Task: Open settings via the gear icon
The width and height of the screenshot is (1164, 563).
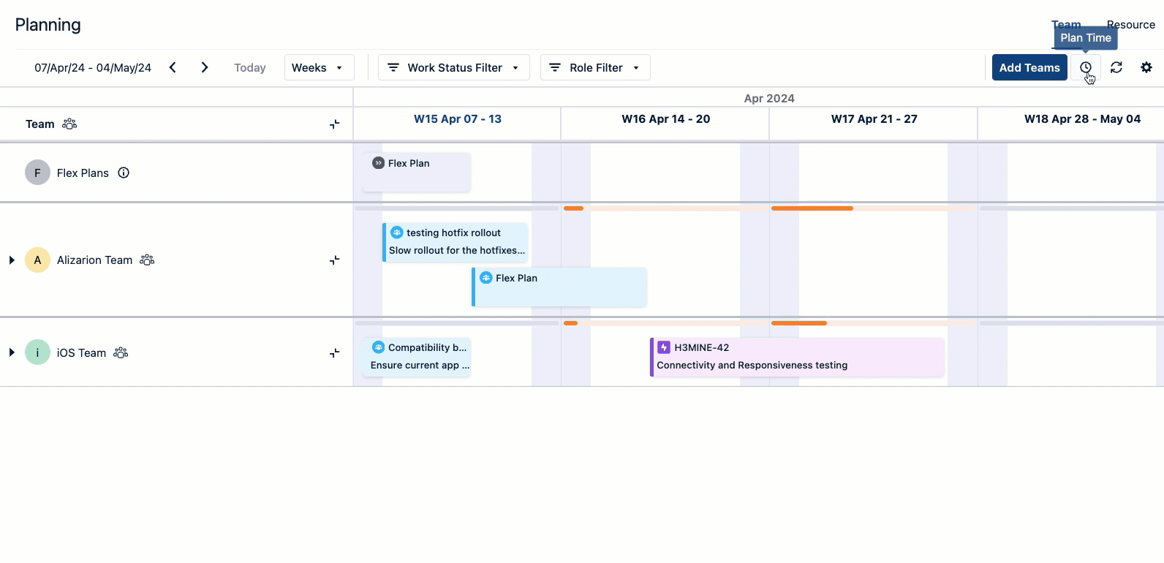Action: [x=1146, y=67]
